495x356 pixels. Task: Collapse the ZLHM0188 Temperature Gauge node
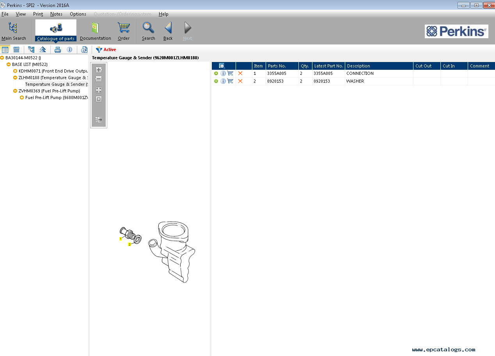pos(15,78)
